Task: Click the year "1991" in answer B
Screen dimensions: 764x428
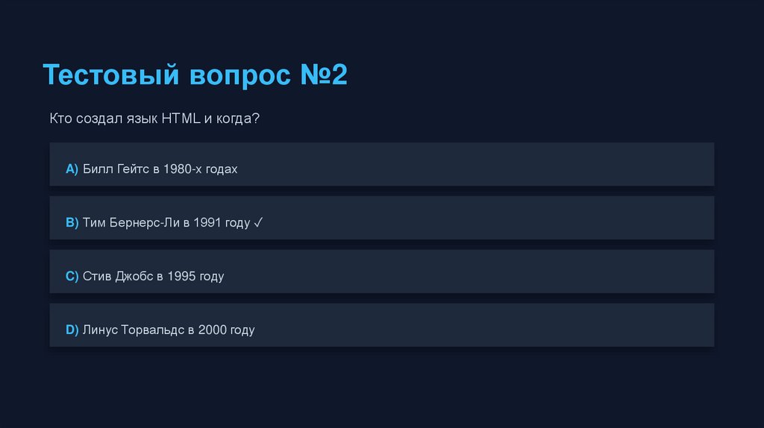Action: point(207,223)
